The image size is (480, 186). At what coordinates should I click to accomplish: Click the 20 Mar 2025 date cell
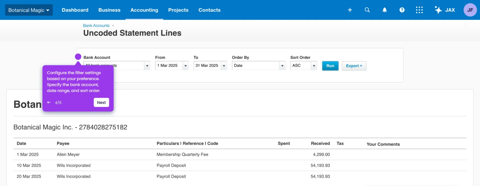(x=29, y=176)
